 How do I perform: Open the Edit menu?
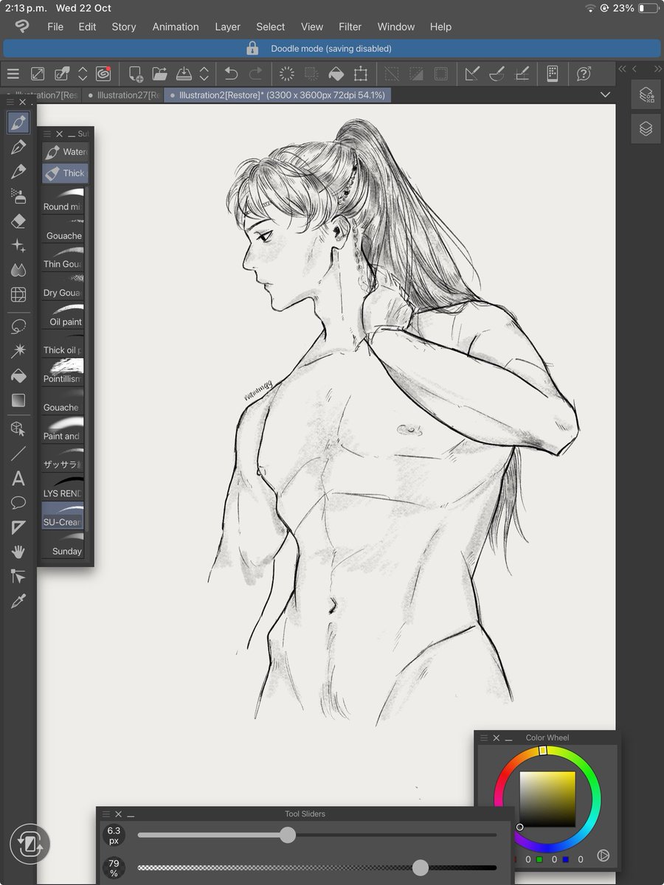click(x=88, y=27)
